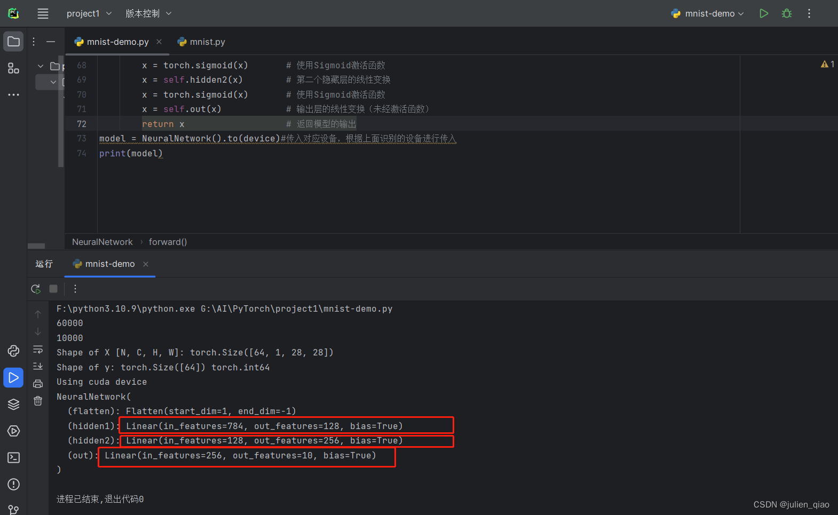Open Python Packages layers icon

(x=13, y=404)
